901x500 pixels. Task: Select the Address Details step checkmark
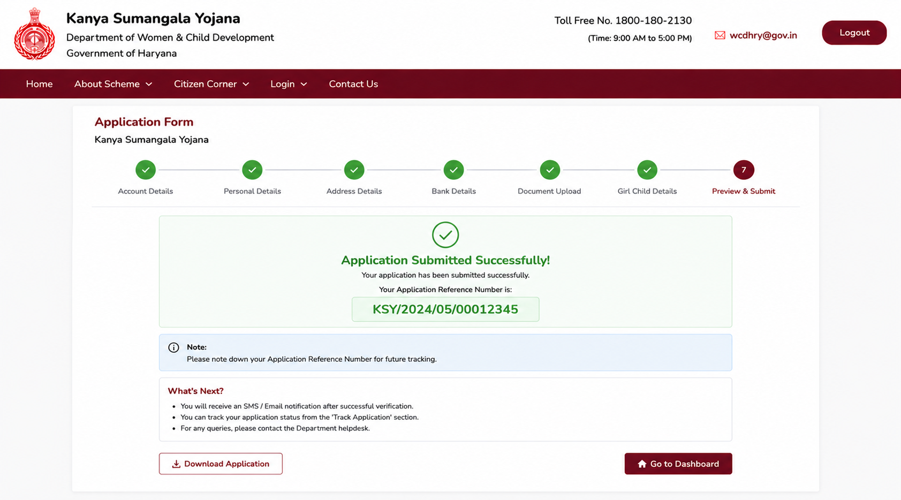pos(354,170)
